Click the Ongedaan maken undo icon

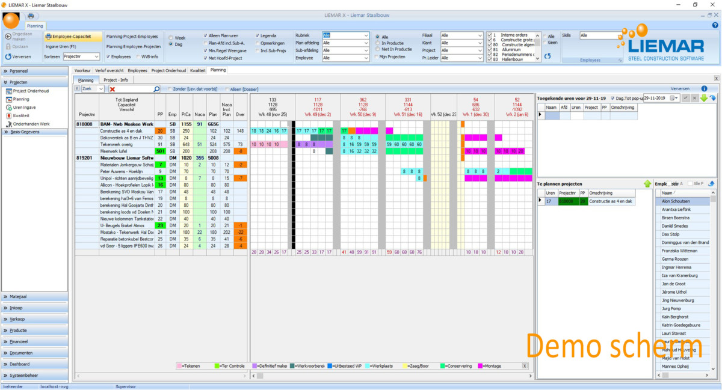tap(8, 36)
